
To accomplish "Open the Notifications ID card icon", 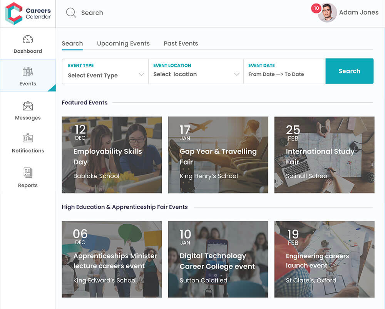I will point(28,138).
